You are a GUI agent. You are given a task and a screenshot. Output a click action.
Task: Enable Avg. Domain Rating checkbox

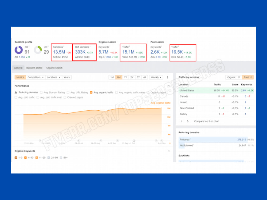[x=41, y=93]
